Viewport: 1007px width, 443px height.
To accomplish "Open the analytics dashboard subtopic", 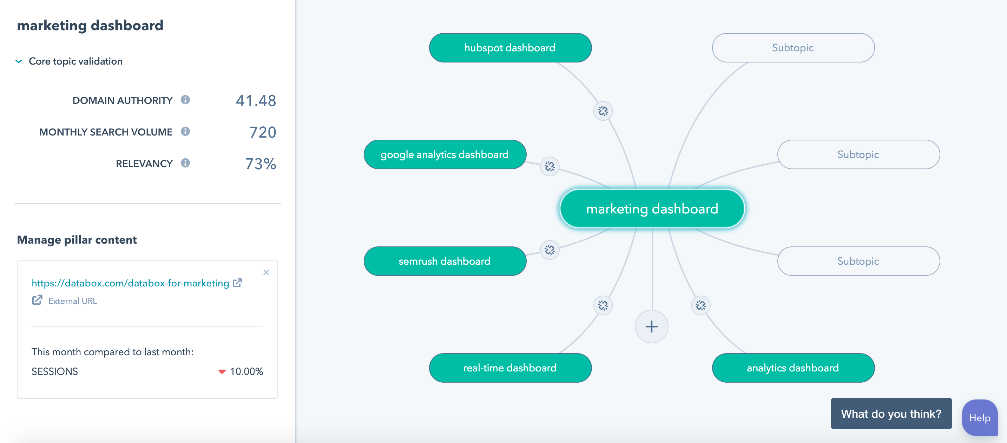I will (x=793, y=368).
